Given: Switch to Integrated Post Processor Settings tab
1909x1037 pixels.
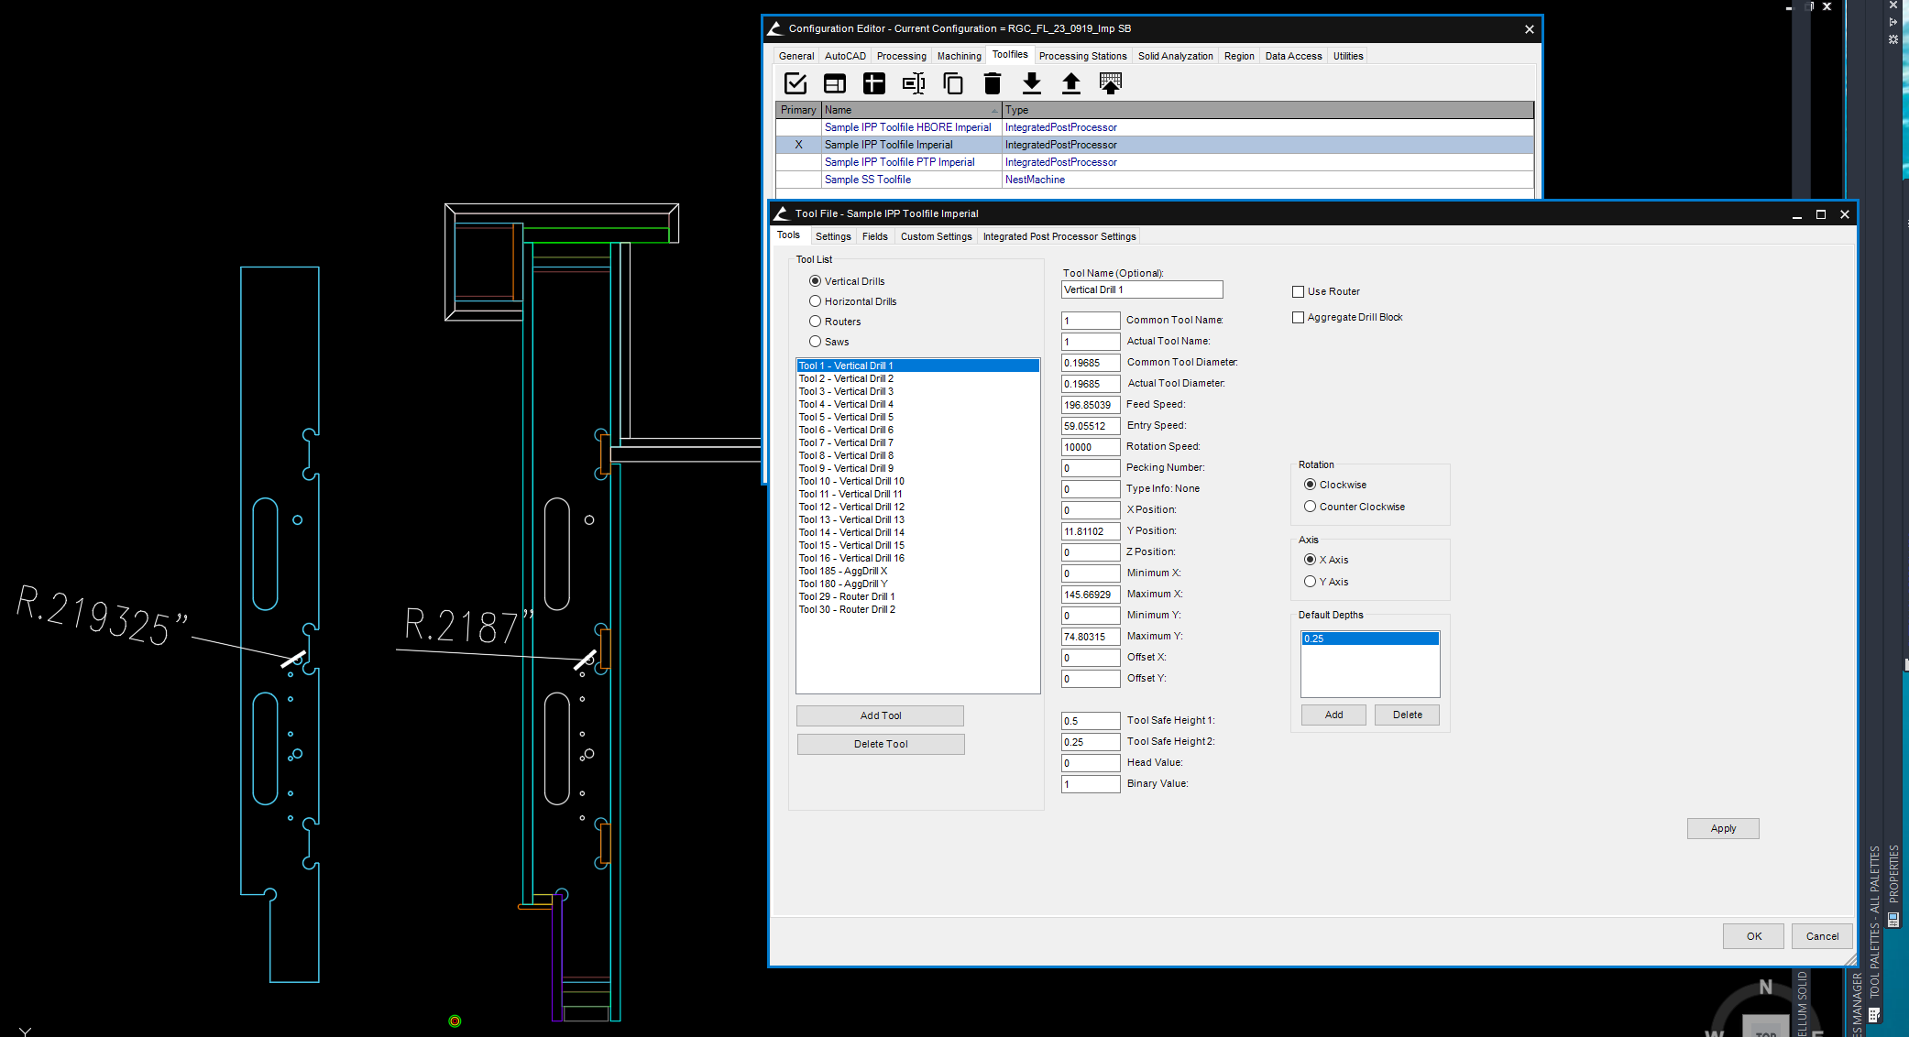Looking at the screenshot, I should point(1059,236).
